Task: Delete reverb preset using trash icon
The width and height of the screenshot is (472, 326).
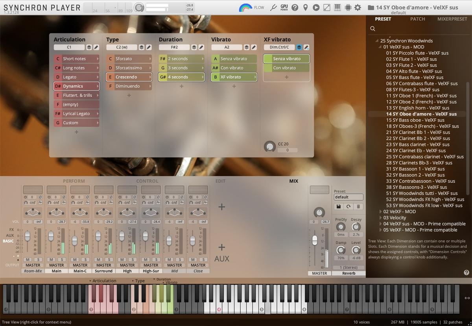Action: coord(358,206)
